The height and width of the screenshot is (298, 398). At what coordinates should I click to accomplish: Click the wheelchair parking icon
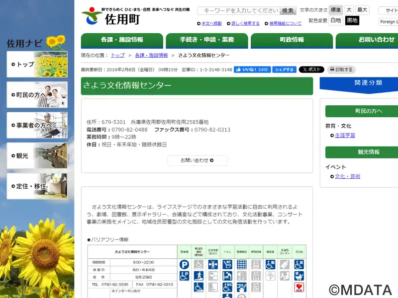[x=184, y=276]
